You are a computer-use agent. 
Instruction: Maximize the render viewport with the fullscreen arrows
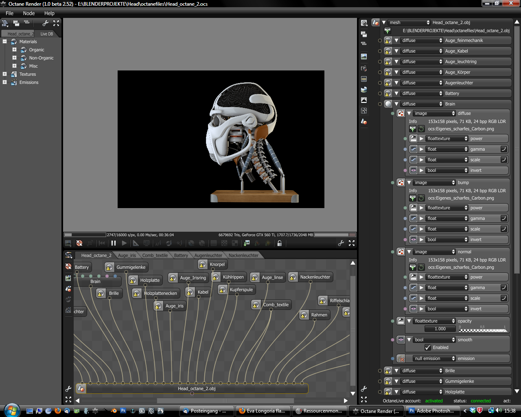[352, 243]
